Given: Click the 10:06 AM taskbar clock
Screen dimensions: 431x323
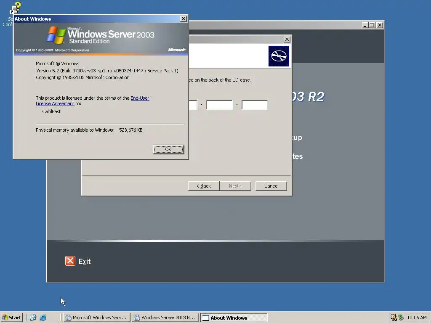Looking at the screenshot, I should (417, 318).
